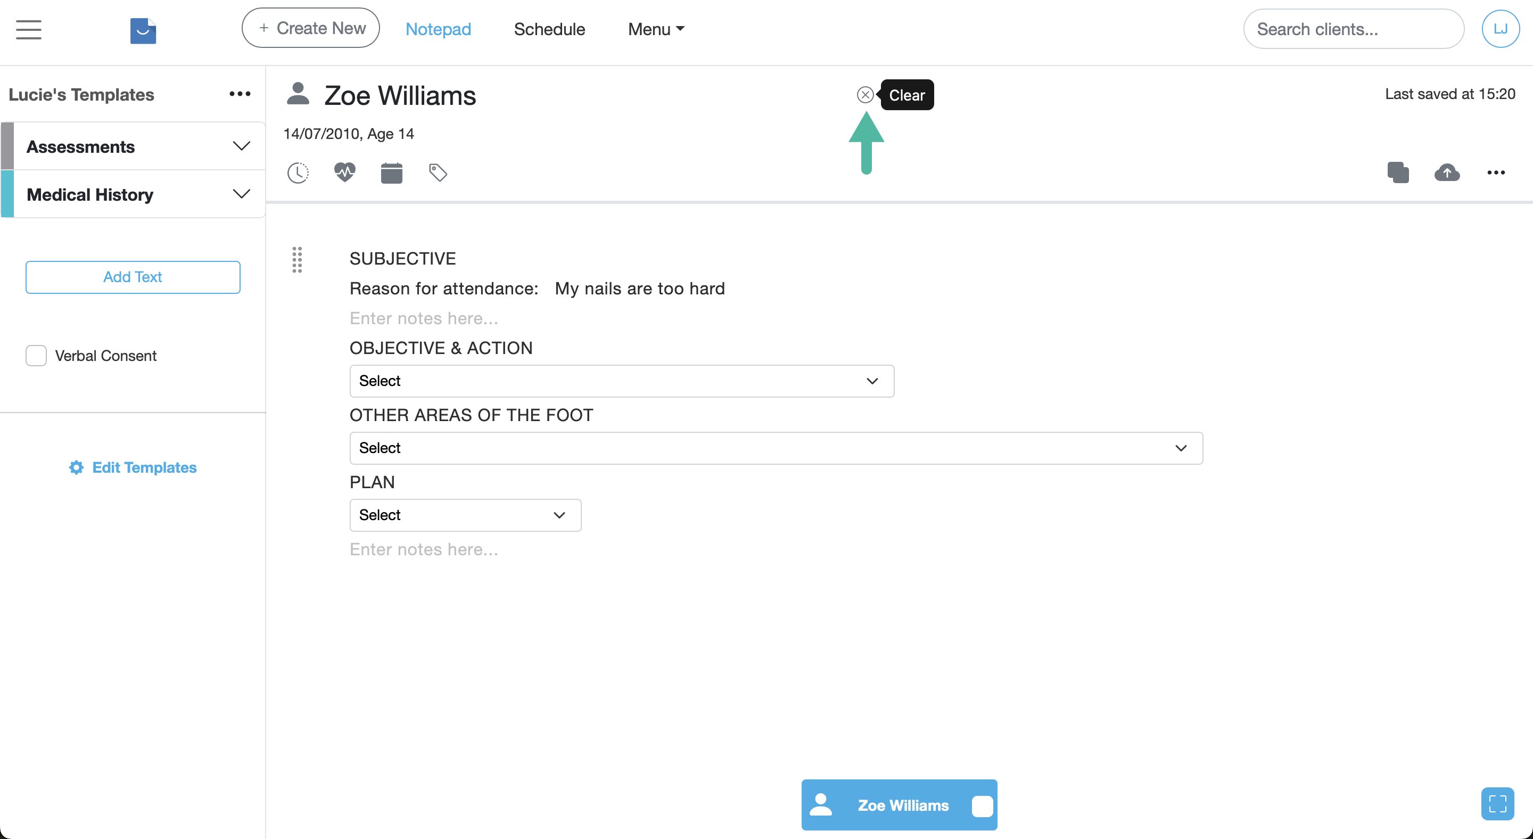Click the Last saved at 15:20 text
Viewport: 1533px width, 839px height.
tap(1449, 94)
